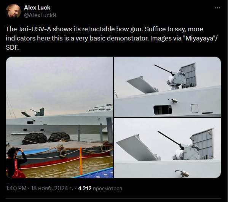Click the tweet text about Jari-USV-A
228x202 pixels.
coord(112,38)
